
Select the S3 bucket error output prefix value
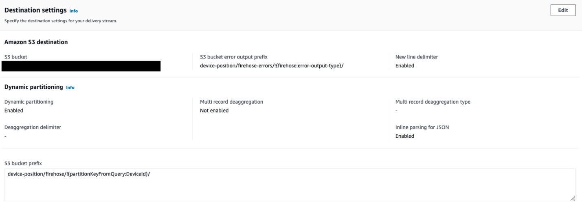click(272, 66)
